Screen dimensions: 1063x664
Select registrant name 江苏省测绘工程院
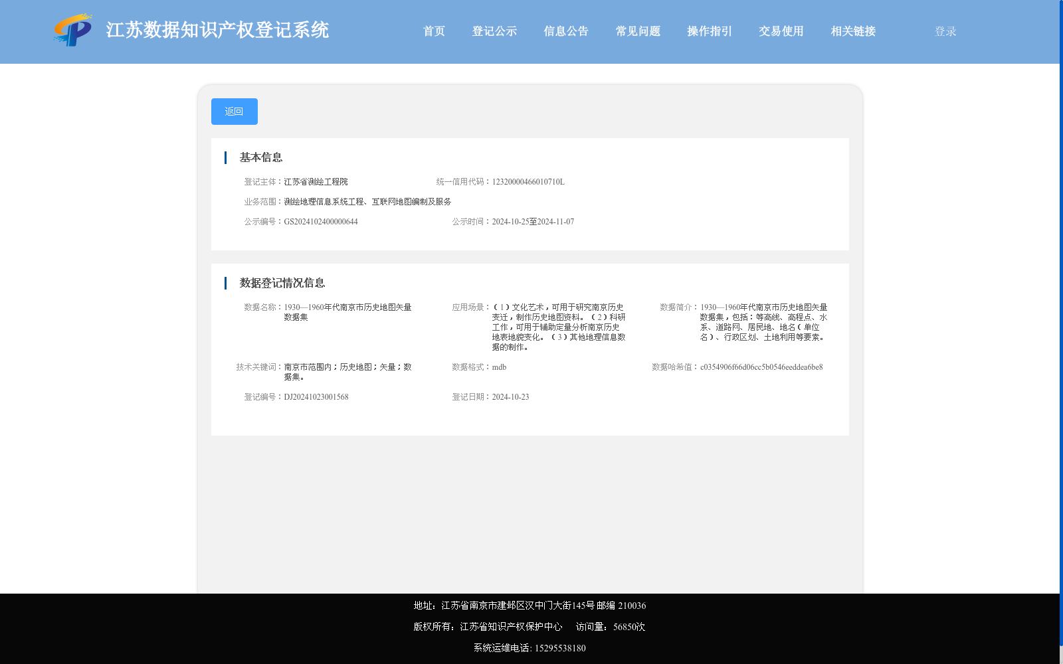click(316, 182)
